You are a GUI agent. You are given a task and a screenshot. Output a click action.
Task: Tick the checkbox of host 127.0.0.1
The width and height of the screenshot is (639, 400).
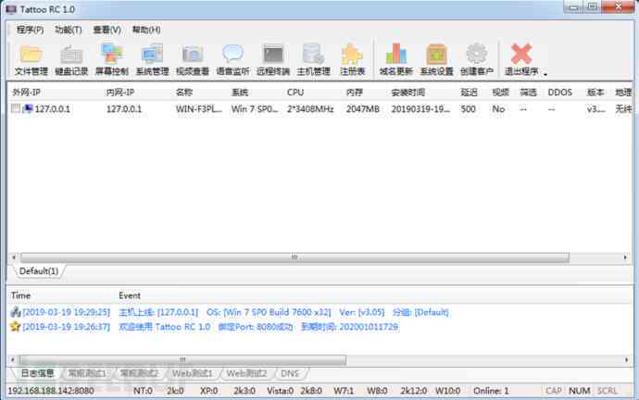[x=16, y=108]
